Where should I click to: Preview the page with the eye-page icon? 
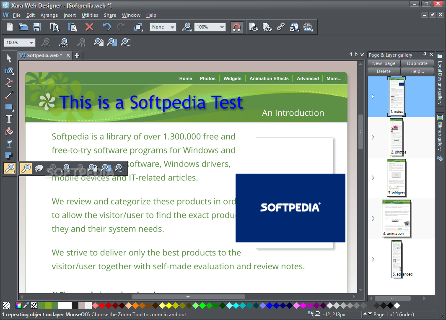(x=254, y=27)
